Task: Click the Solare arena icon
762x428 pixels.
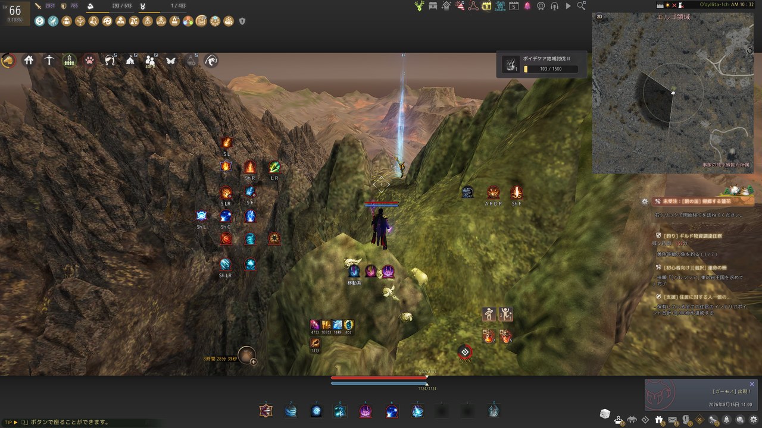Action: click(x=500, y=6)
